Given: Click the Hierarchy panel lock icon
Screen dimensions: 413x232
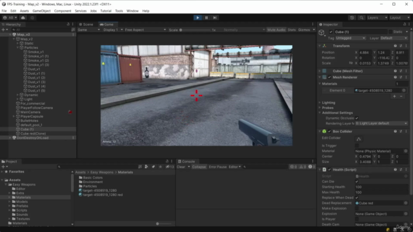Looking at the screenshot, I should pyautogui.click(x=68, y=24).
